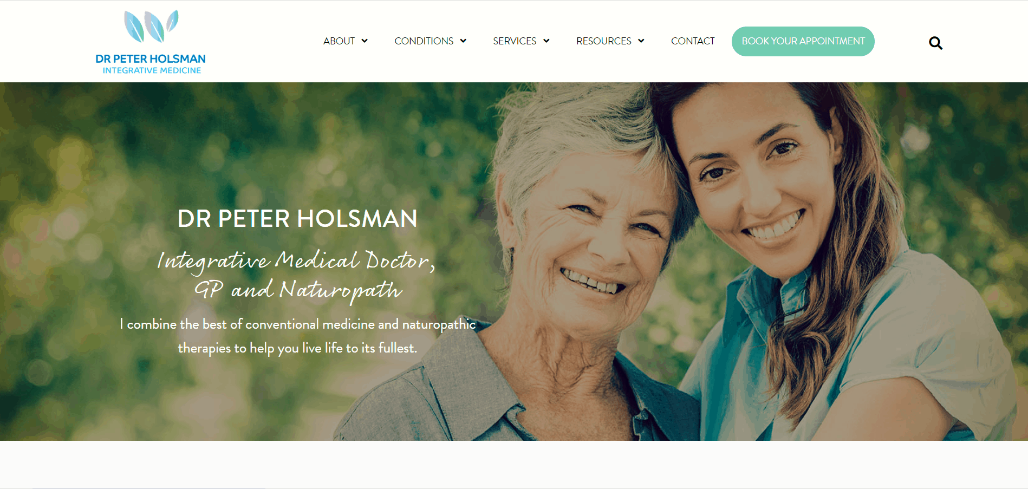Screen dimensions: 1028x489
Task: Click the leaf logo graphic
Action: click(x=151, y=27)
